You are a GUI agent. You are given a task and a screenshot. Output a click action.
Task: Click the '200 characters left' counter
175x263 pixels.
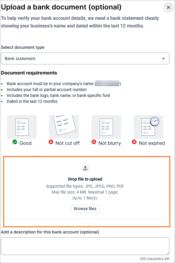click(155, 259)
